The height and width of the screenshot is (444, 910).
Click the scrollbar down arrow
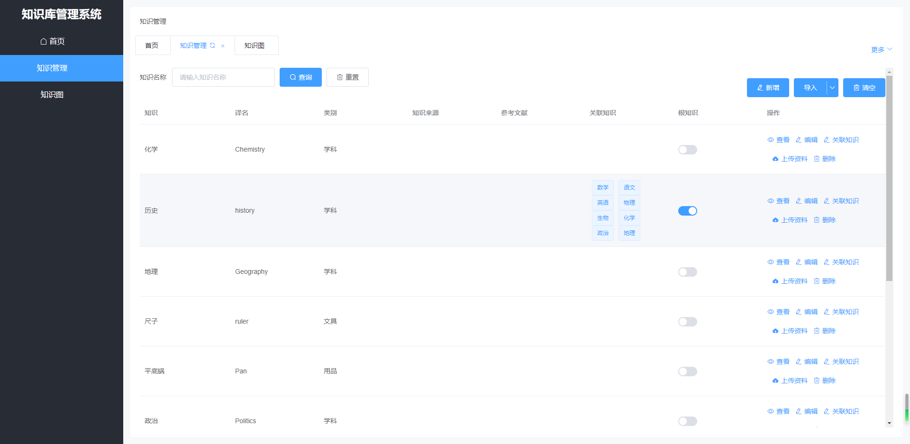[x=890, y=423]
